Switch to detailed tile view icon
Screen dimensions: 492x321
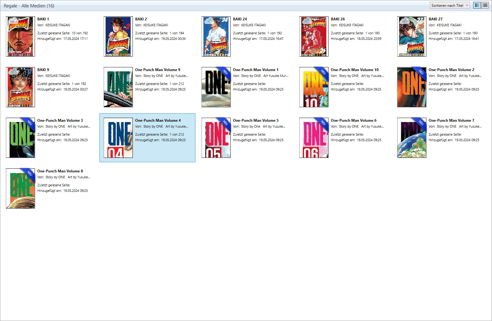click(x=477, y=5)
